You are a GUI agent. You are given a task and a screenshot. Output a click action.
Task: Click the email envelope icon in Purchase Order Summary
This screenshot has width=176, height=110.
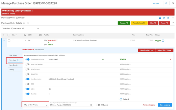pos(160,18)
